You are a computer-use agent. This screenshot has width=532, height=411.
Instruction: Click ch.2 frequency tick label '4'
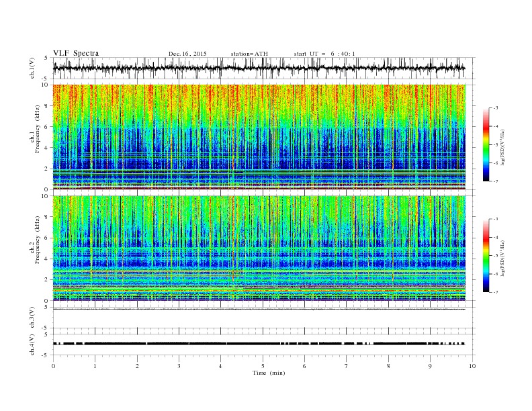click(47, 259)
